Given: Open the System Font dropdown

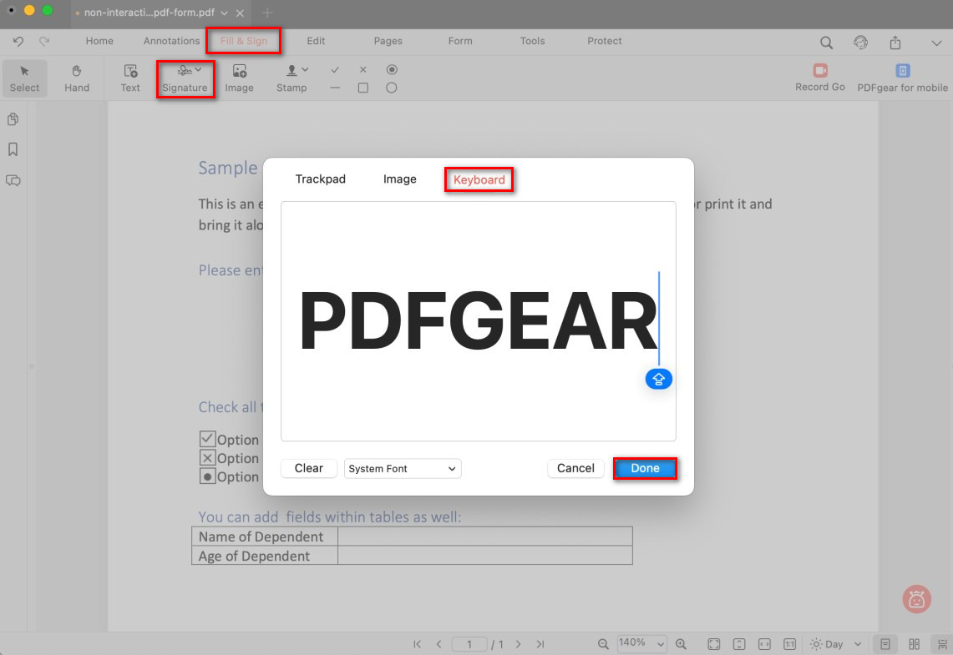Looking at the screenshot, I should 403,469.
